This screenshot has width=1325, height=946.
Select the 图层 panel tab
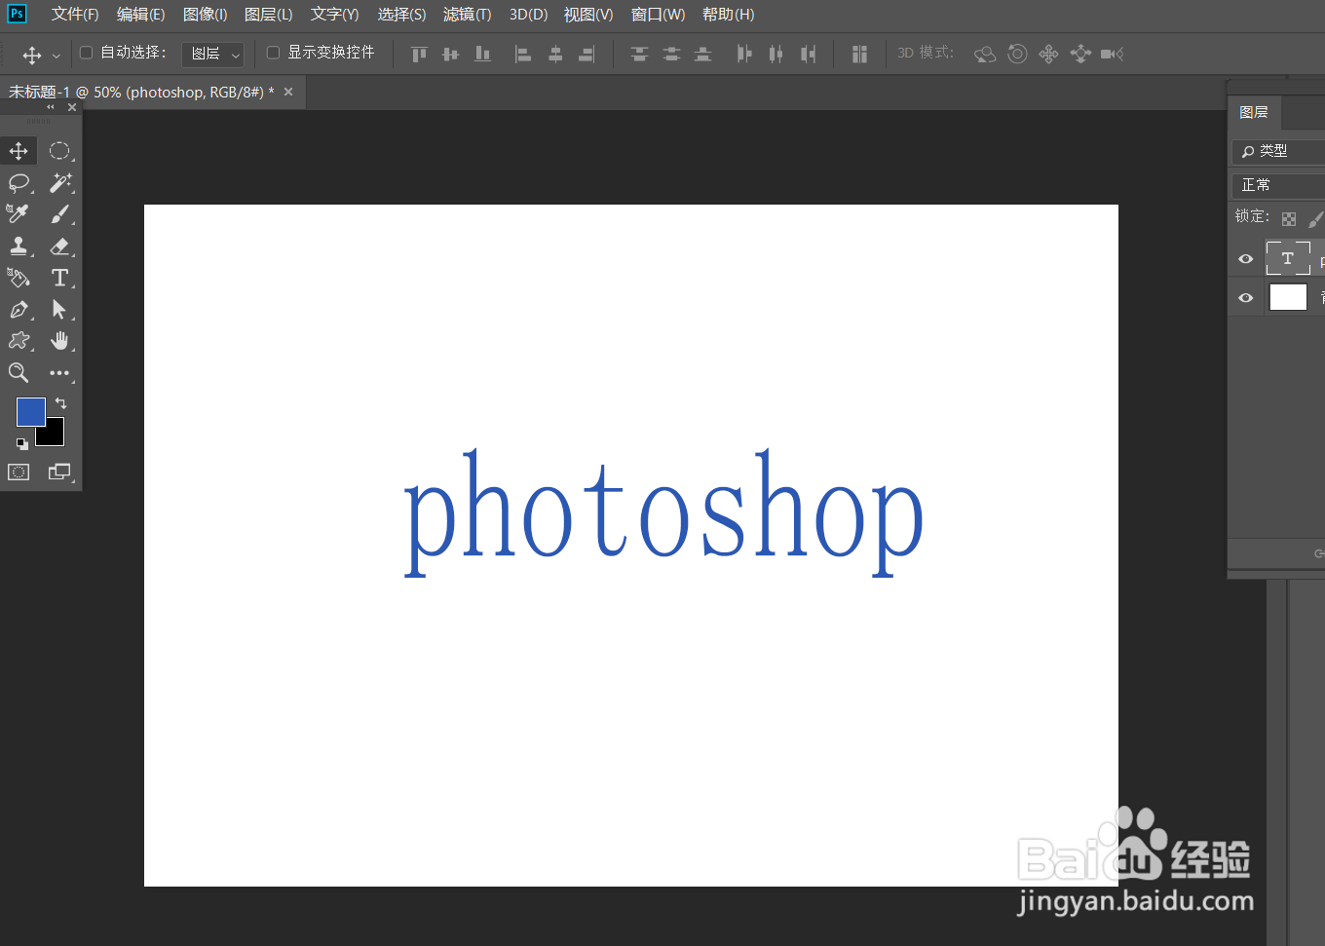[x=1254, y=112]
